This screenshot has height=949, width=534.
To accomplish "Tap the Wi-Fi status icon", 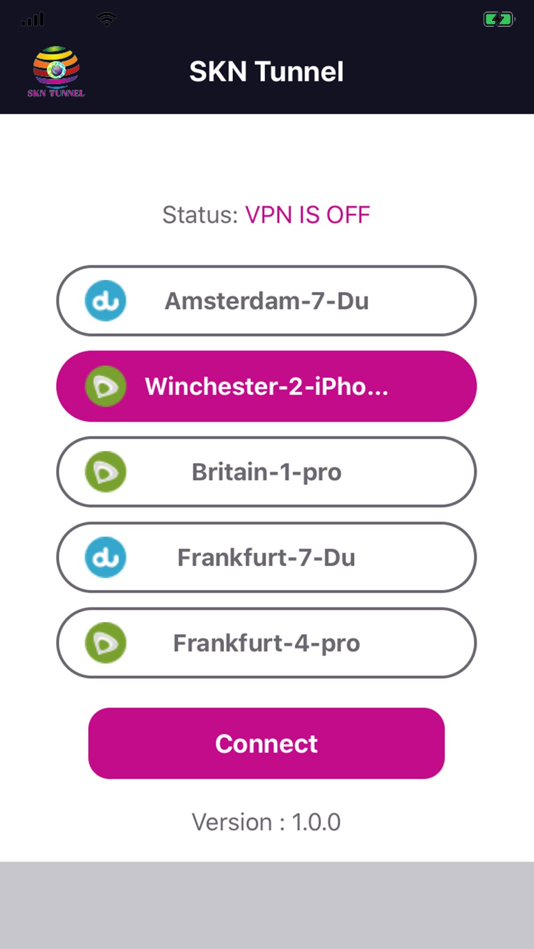I will pyautogui.click(x=107, y=19).
